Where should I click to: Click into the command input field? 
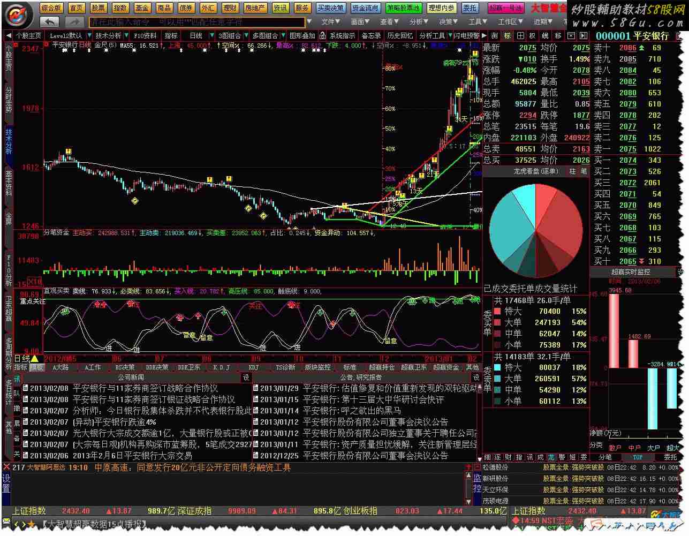point(196,22)
